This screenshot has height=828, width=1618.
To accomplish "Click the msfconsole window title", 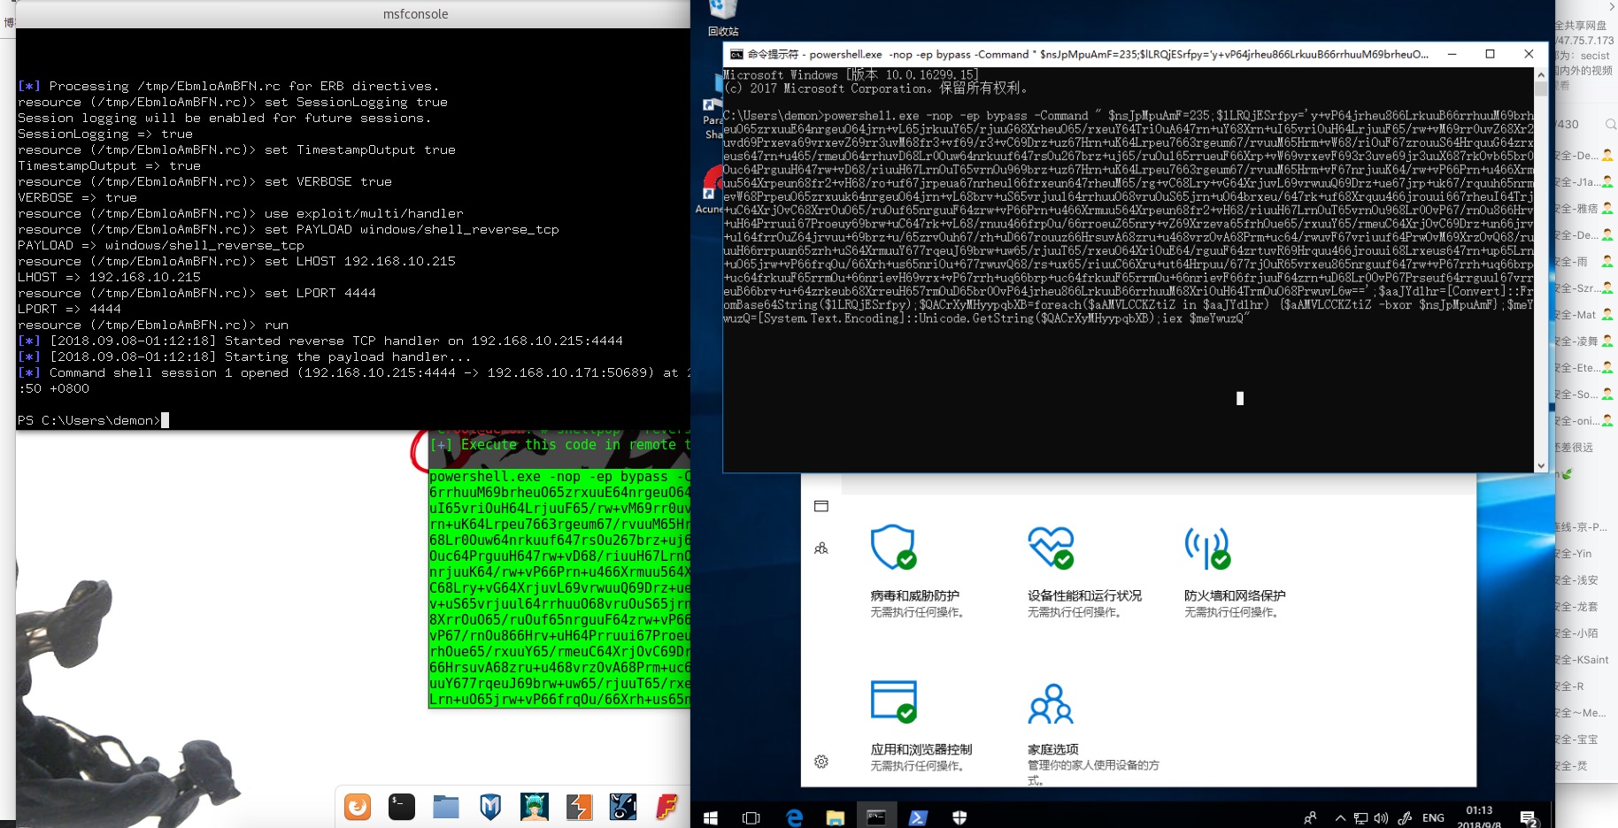I will pyautogui.click(x=415, y=14).
